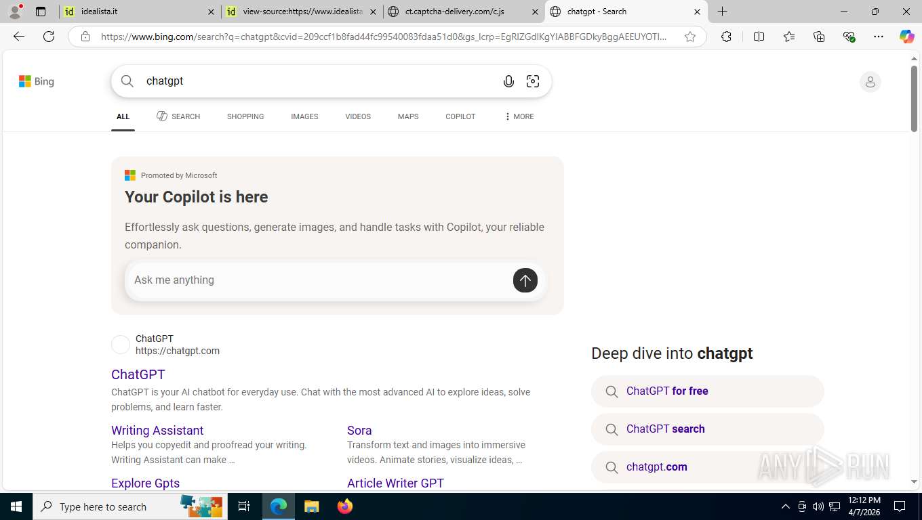This screenshot has width=922, height=520.
Task: Open File Explorer from taskbar
Action: pos(311,506)
